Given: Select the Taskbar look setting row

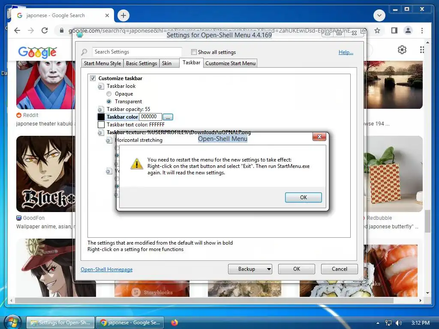Looking at the screenshot, I should point(121,86).
